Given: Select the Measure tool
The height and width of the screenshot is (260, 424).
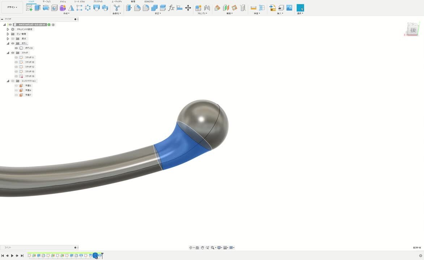Looking at the screenshot, I should coord(253,8).
